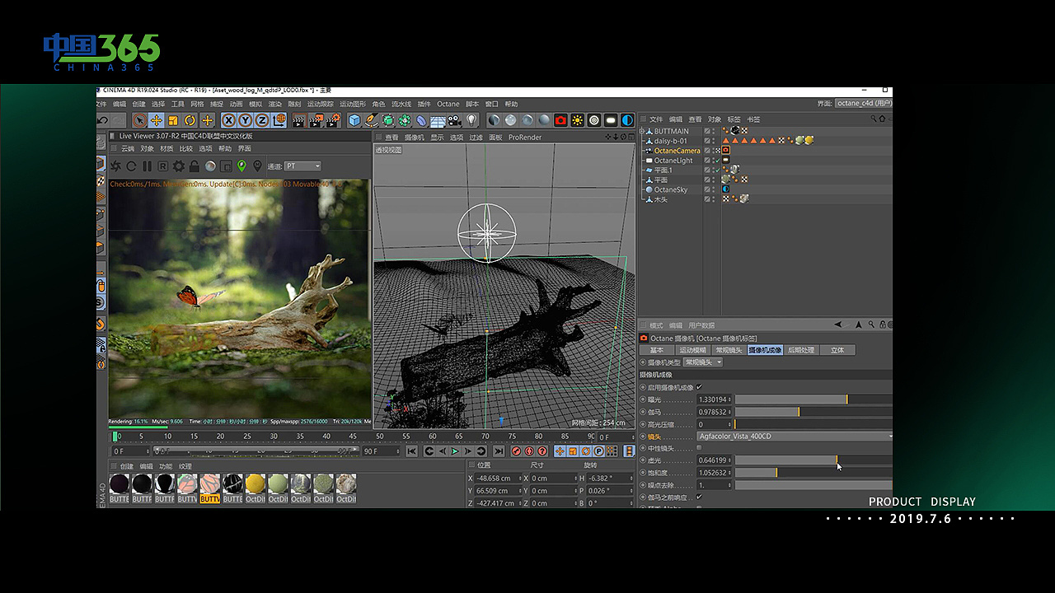Click the 伽马 value field
Image resolution: width=1055 pixels, height=593 pixels.
(x=714, y=412)
